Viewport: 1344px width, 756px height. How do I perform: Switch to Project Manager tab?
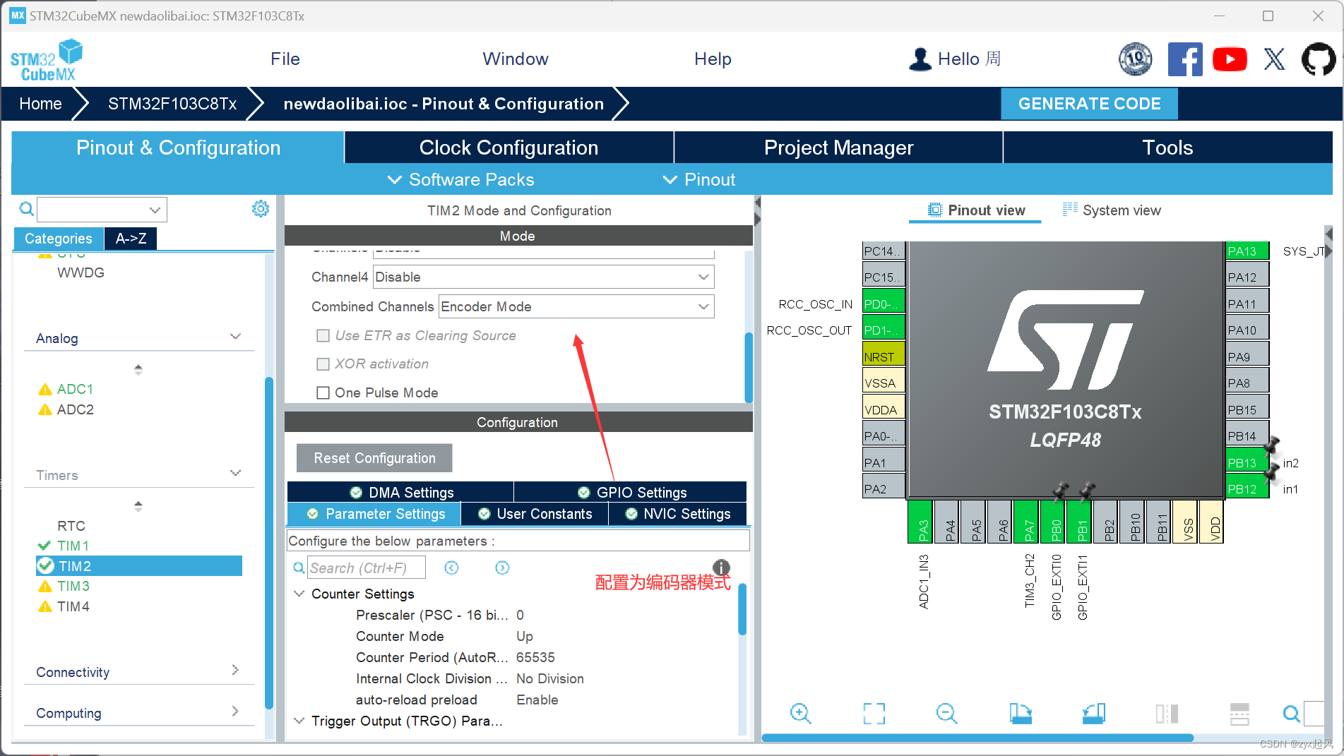click(838, 148)
